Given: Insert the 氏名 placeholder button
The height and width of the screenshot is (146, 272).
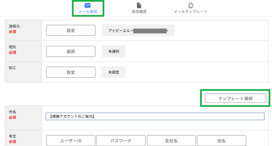Looking at the screenshot, I should pos(221,140).
